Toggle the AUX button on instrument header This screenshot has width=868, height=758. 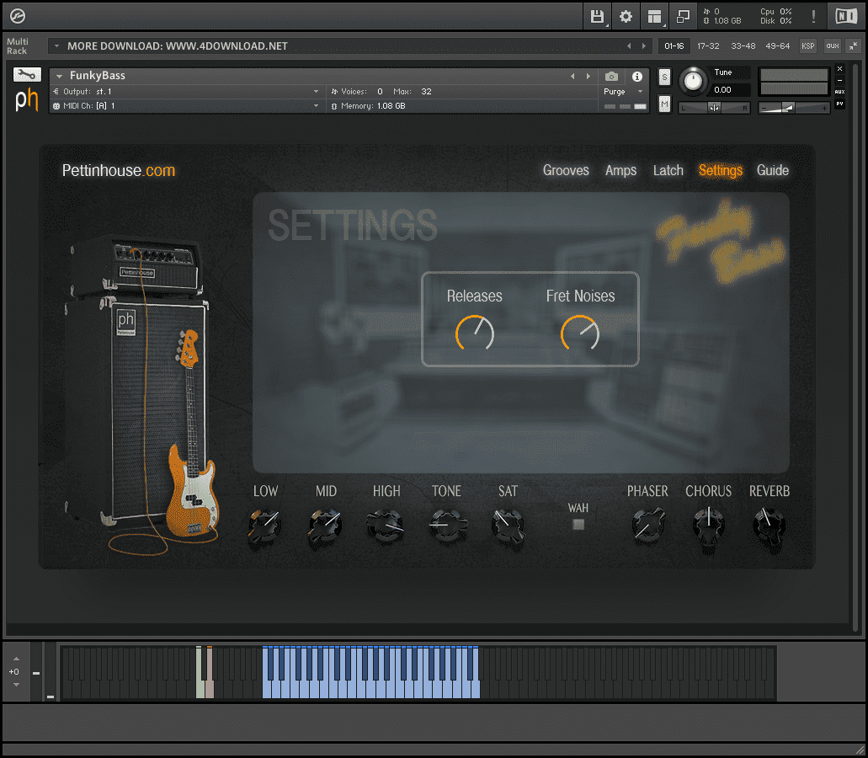point(839,91)
